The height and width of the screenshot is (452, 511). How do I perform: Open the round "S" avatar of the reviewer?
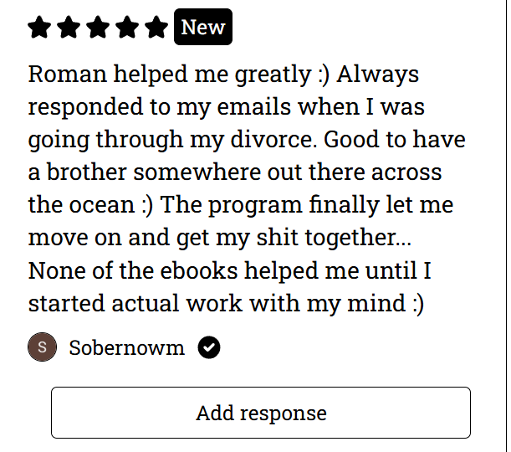[x=42, y=347]
